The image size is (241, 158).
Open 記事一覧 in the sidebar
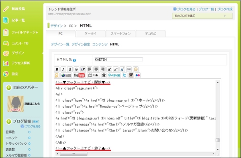(18, 20)
